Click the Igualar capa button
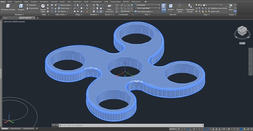 (x=213, y=11)
